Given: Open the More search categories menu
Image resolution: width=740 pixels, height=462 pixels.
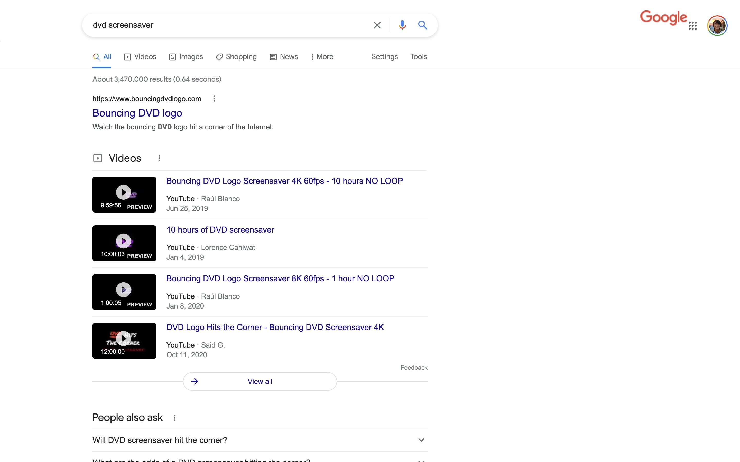Looking at the screenshot, I should pyautogui.click(x=322, y=57).
